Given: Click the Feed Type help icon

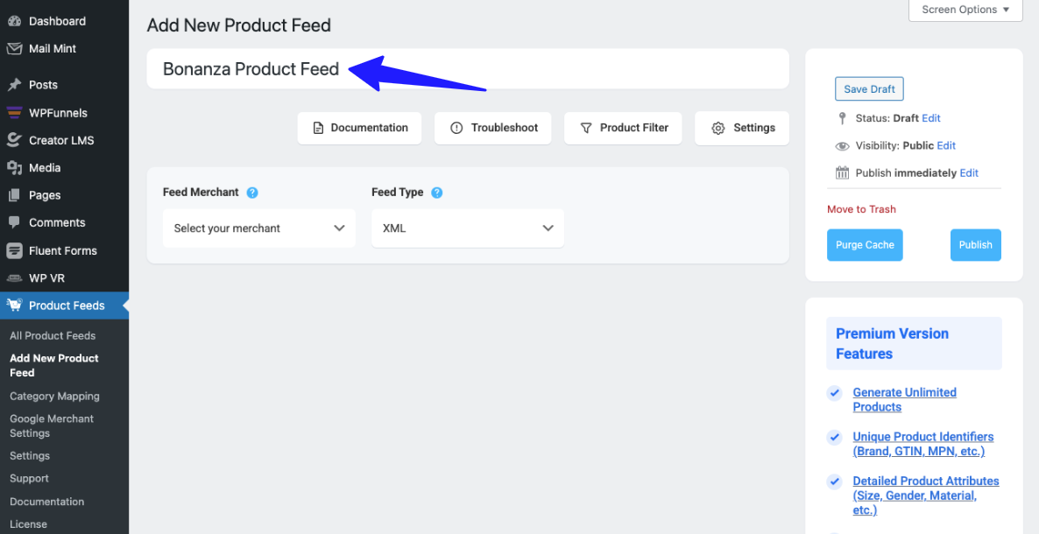Looking at the screenshot, I should [437, 193].
